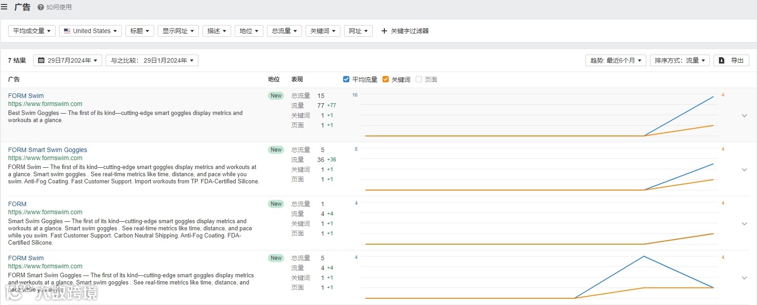Click the calendar icon beside 29日7月2024年
Viewport: 757px width, 305px height.
coord(41,60)
